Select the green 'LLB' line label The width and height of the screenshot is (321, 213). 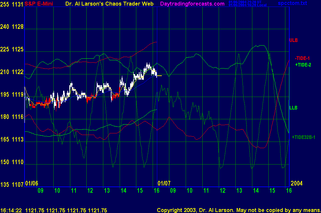tap(293, 108)
